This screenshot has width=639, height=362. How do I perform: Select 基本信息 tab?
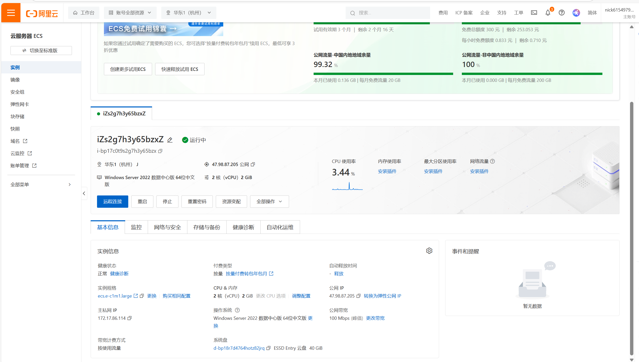click(108, 227)
